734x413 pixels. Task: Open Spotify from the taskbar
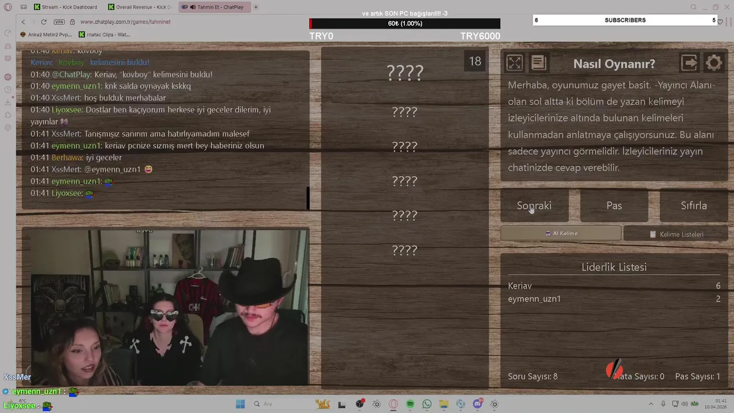[410, 404]
